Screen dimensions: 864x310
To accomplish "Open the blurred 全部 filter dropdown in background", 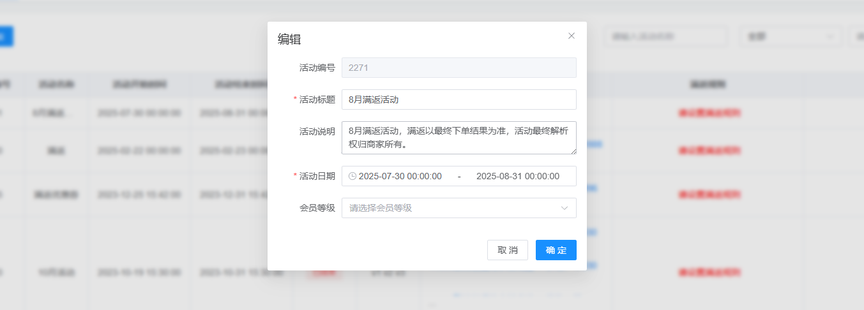I will coord(791,36).
